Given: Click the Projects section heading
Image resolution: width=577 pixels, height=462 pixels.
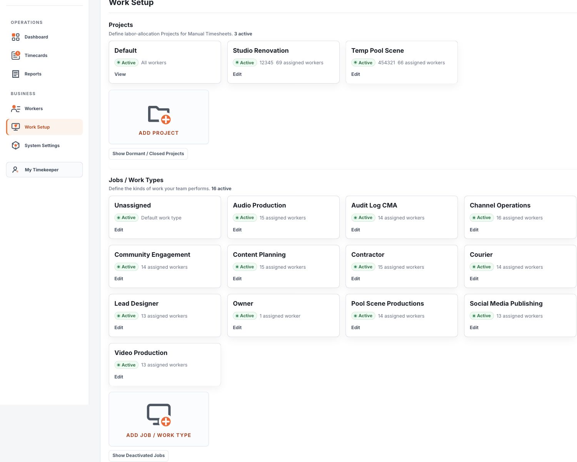Looking at the screenshot, I should (x=121, y=25).
